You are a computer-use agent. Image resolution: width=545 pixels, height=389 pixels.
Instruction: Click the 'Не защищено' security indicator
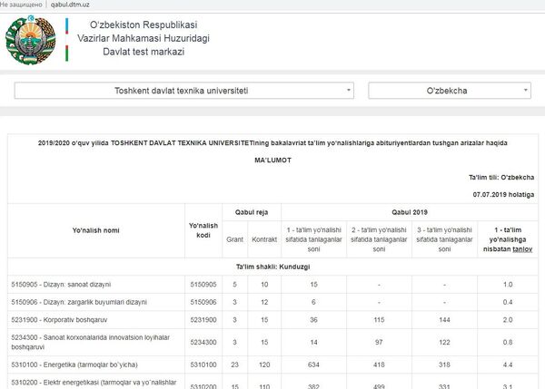[21, 5]
